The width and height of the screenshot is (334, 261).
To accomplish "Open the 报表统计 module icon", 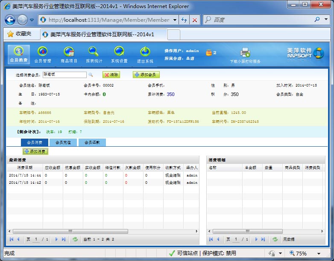I will [94, 52].
